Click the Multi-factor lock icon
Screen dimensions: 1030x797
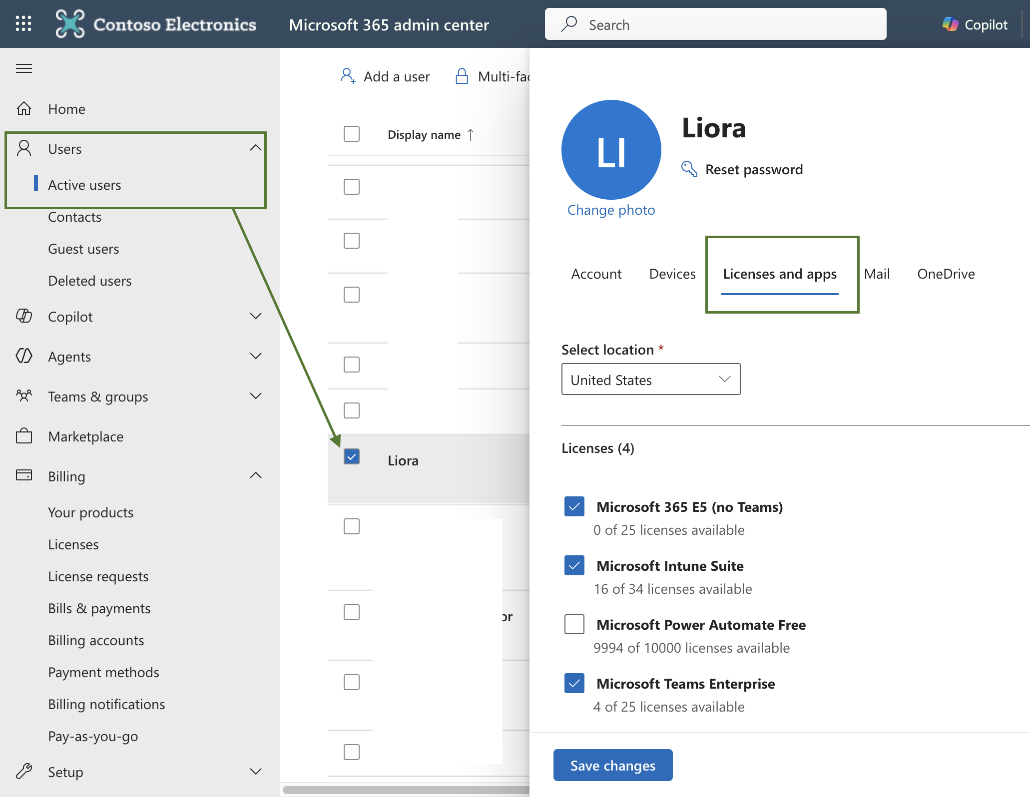462,76
